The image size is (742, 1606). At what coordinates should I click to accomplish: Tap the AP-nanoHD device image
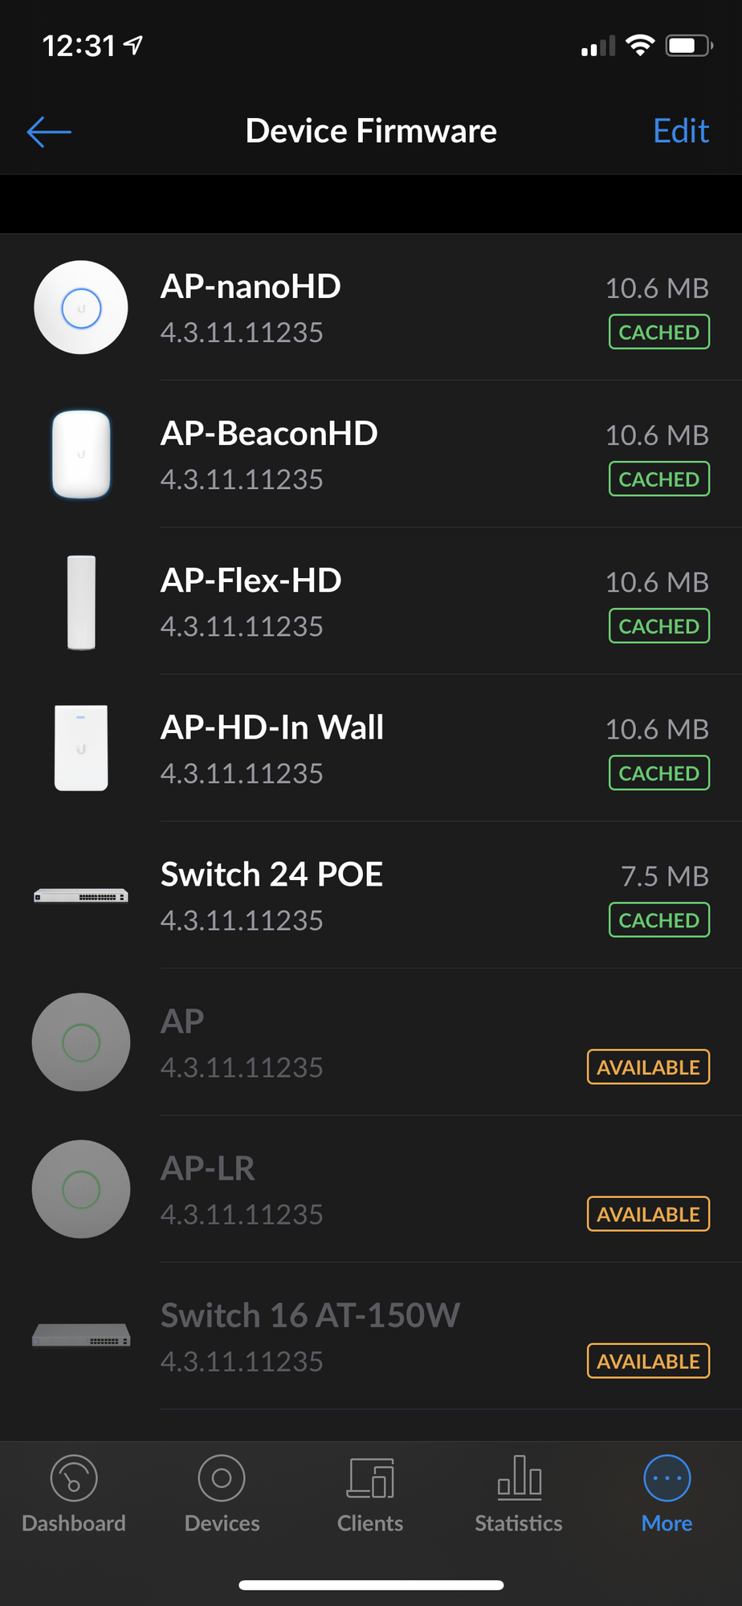81,308
